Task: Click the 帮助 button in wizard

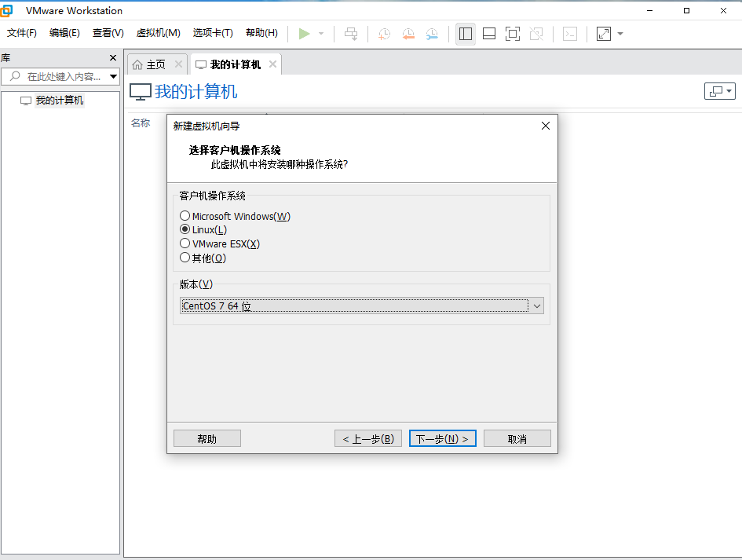Action: [x=207, y=439]
